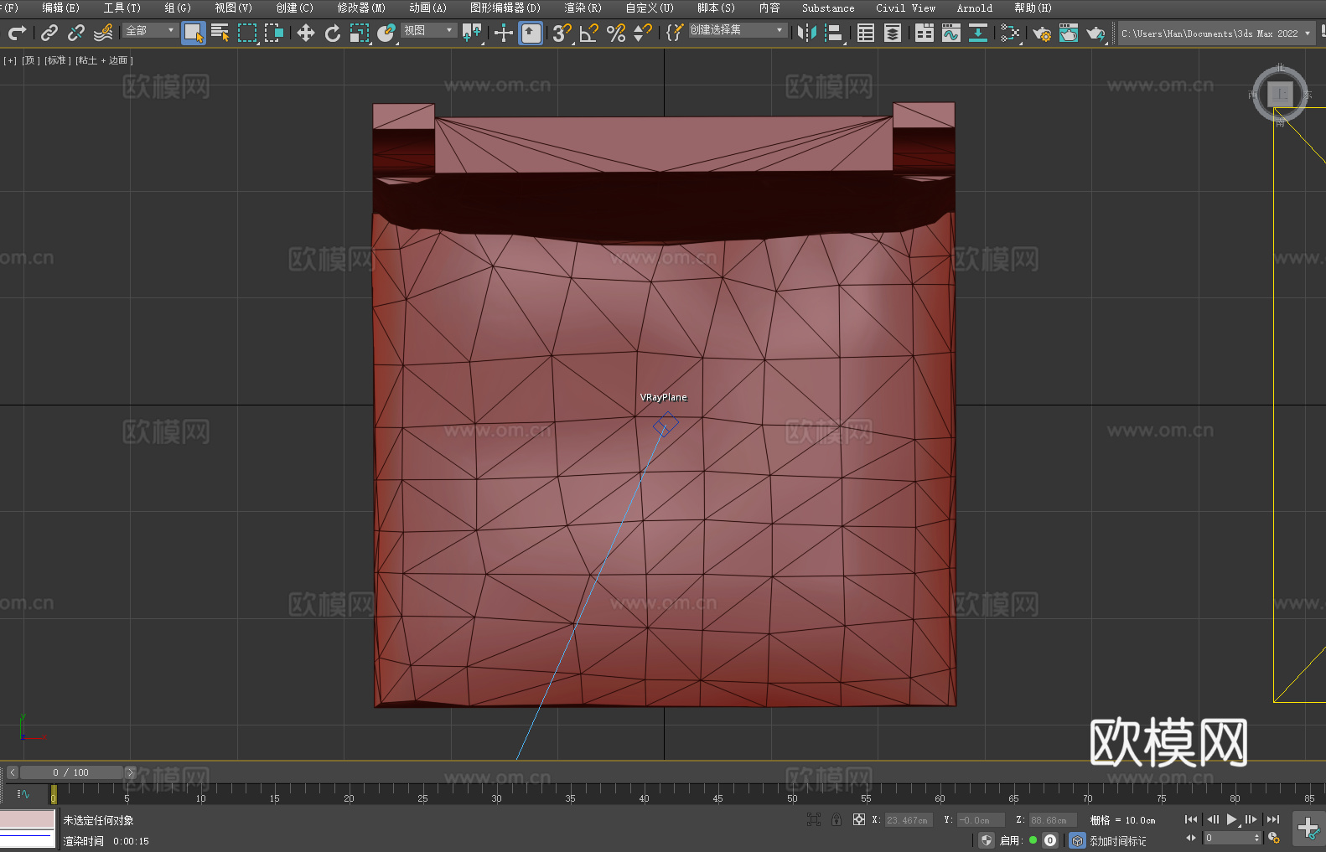Open the 帮助(H) menu
Screen dimensions: 1326x852
[x=1033, y=8]
